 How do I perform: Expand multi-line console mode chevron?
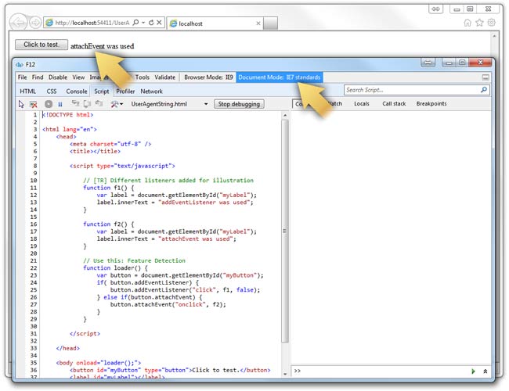coord(486,371)
